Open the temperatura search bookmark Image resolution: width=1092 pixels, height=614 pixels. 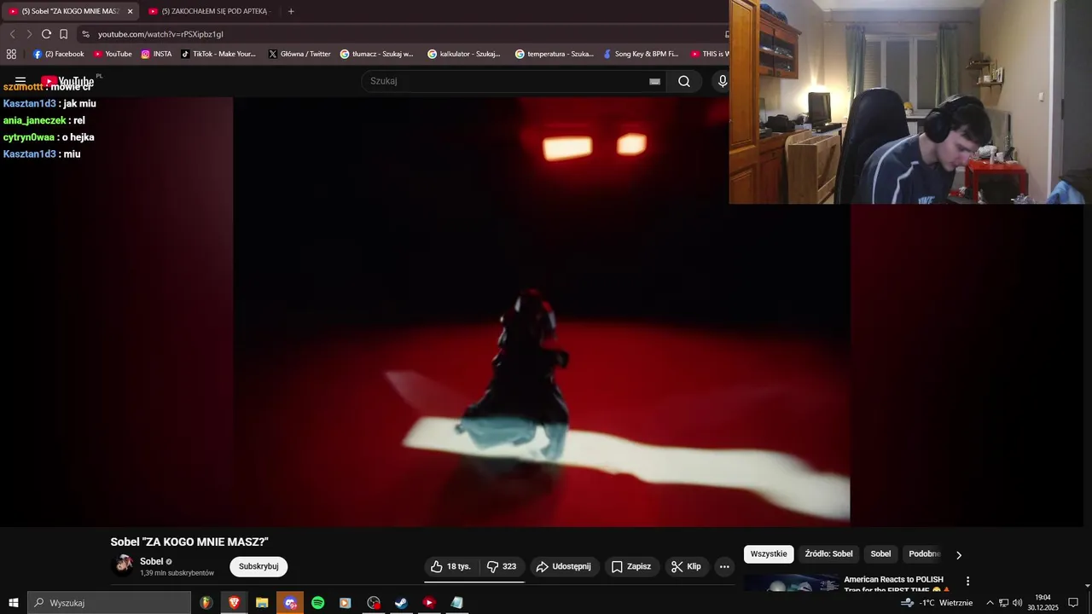coord(554,54)
